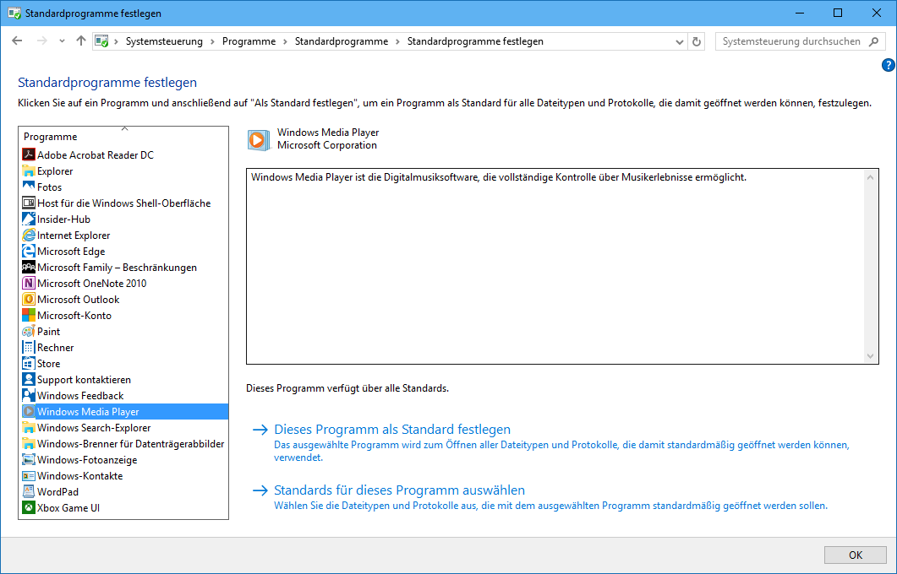Click the search magnifier icon

873,41
